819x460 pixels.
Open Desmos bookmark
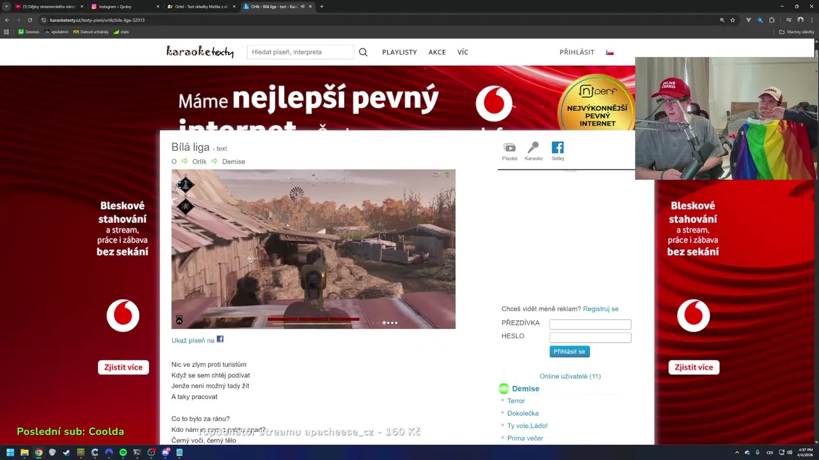(x=29, y=32)
